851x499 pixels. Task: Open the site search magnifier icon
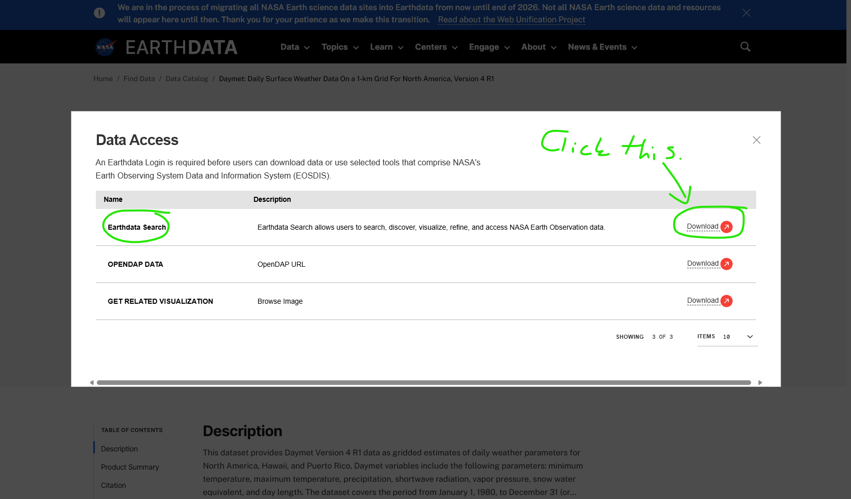pos(745,47)
